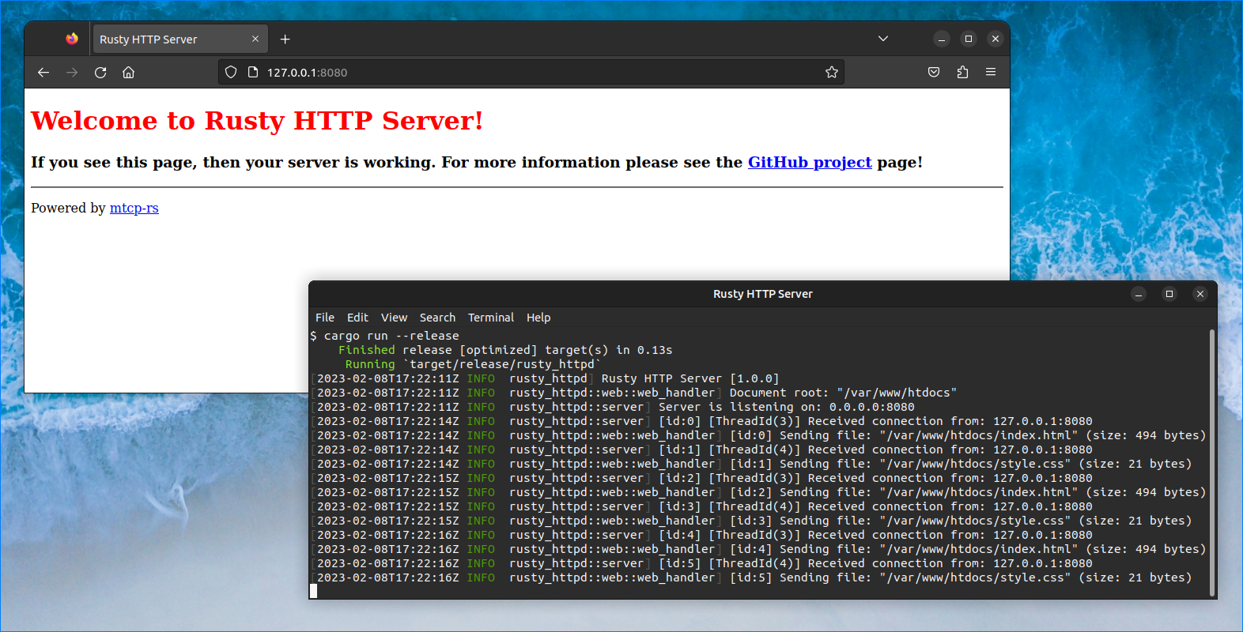Click the 'Welcome to Rusty HTTP Server!' heading
The image size is (1243, 632).
(x=257, y=120)
